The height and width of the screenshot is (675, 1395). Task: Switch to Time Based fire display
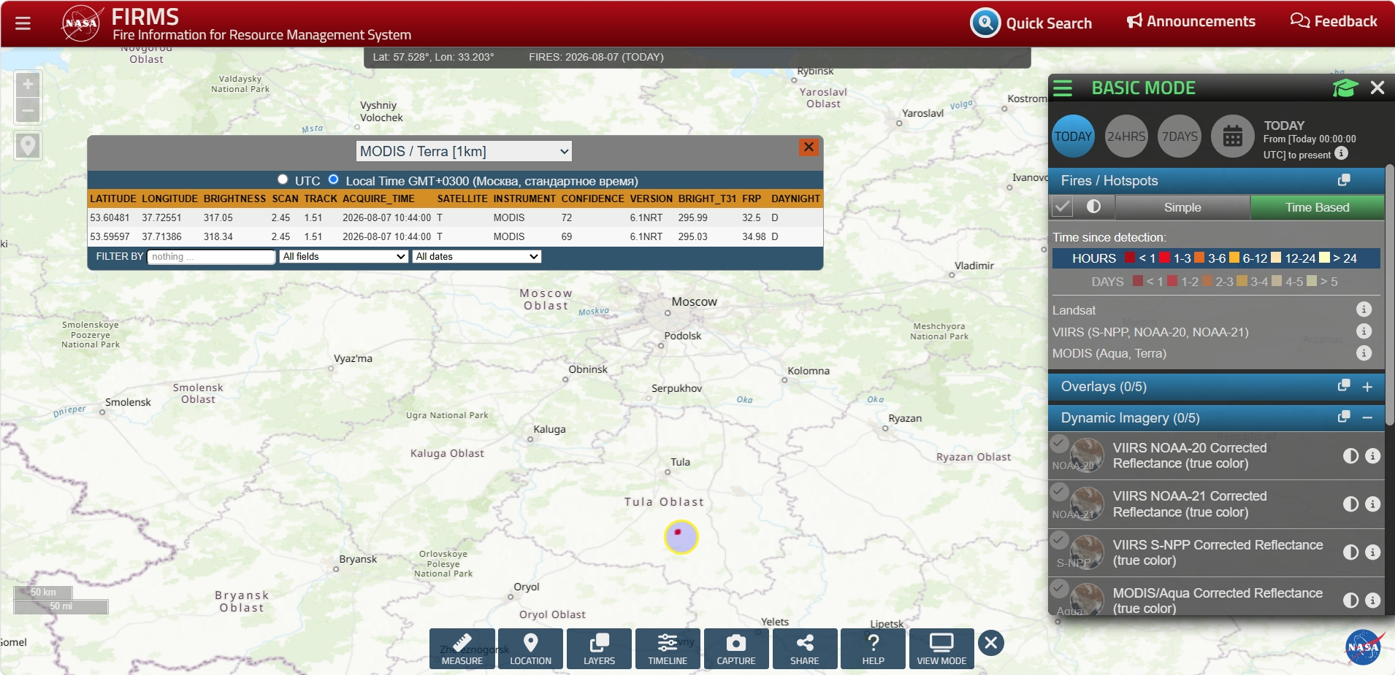(x=1318, y=207)
